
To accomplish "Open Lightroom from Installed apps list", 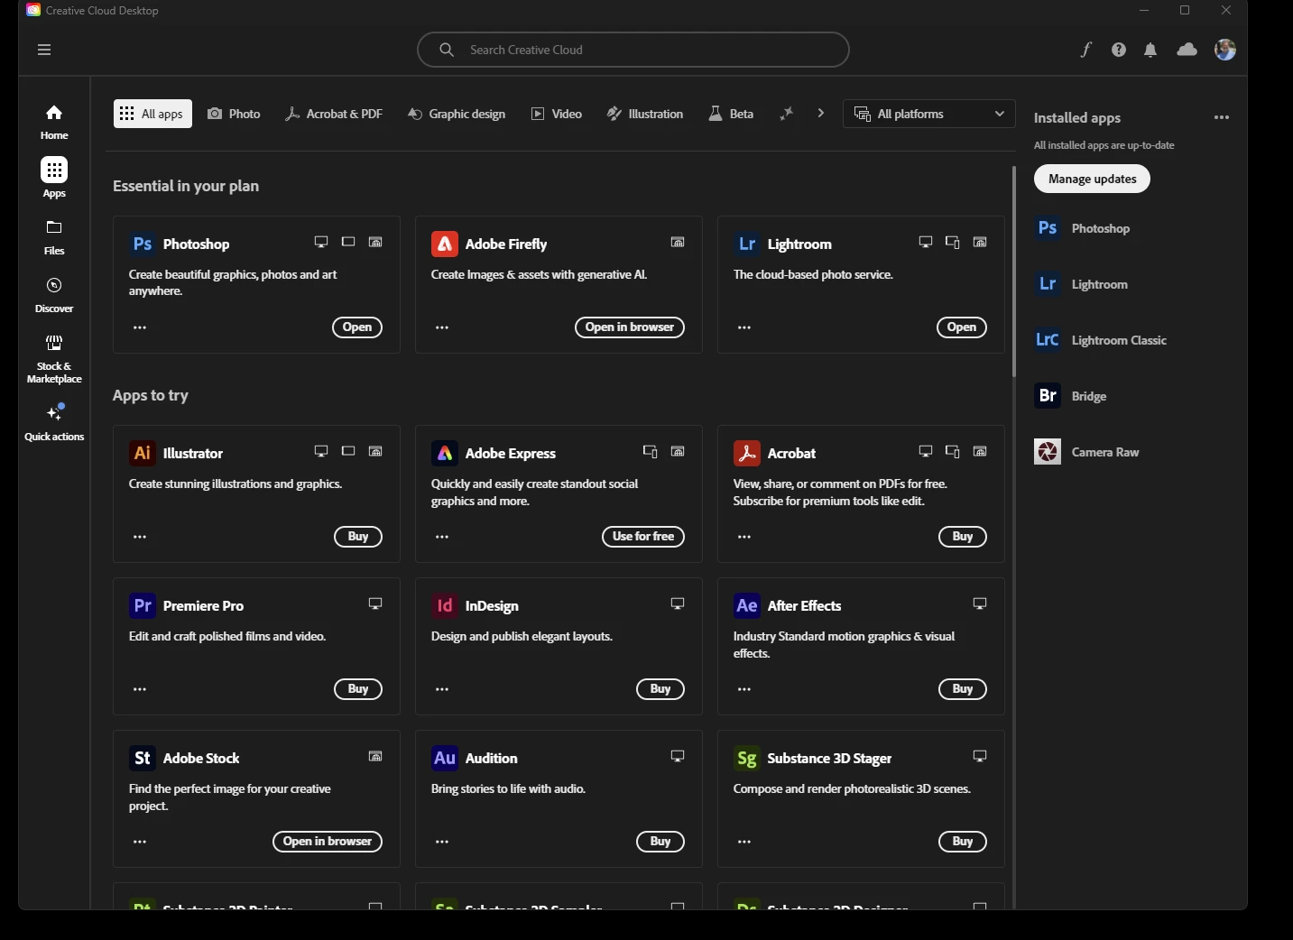I will 1082,284.
